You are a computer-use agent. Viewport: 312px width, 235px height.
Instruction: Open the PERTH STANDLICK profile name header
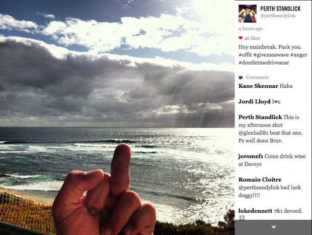(280, 9)
